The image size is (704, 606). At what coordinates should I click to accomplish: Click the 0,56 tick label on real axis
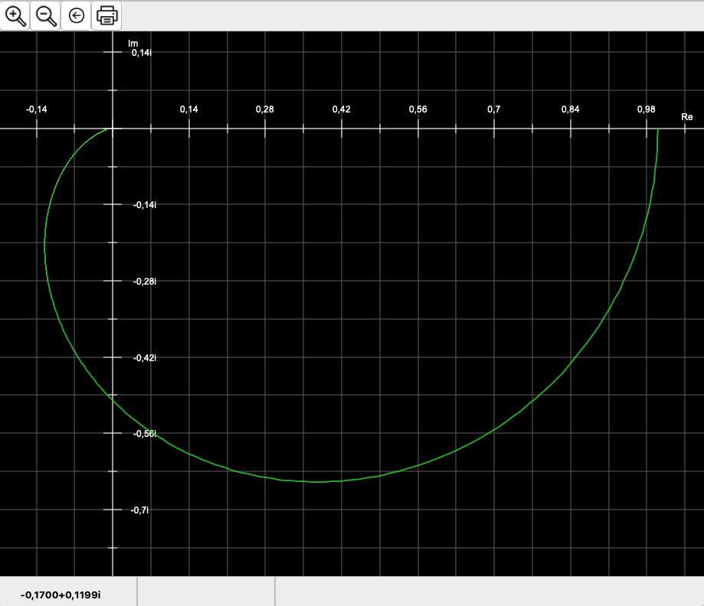tap(417, 109)
